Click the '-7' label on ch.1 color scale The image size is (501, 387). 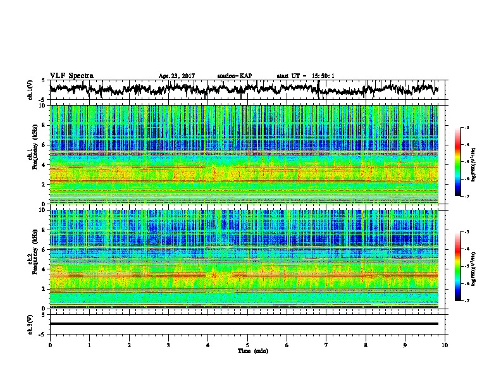[467, 196]
